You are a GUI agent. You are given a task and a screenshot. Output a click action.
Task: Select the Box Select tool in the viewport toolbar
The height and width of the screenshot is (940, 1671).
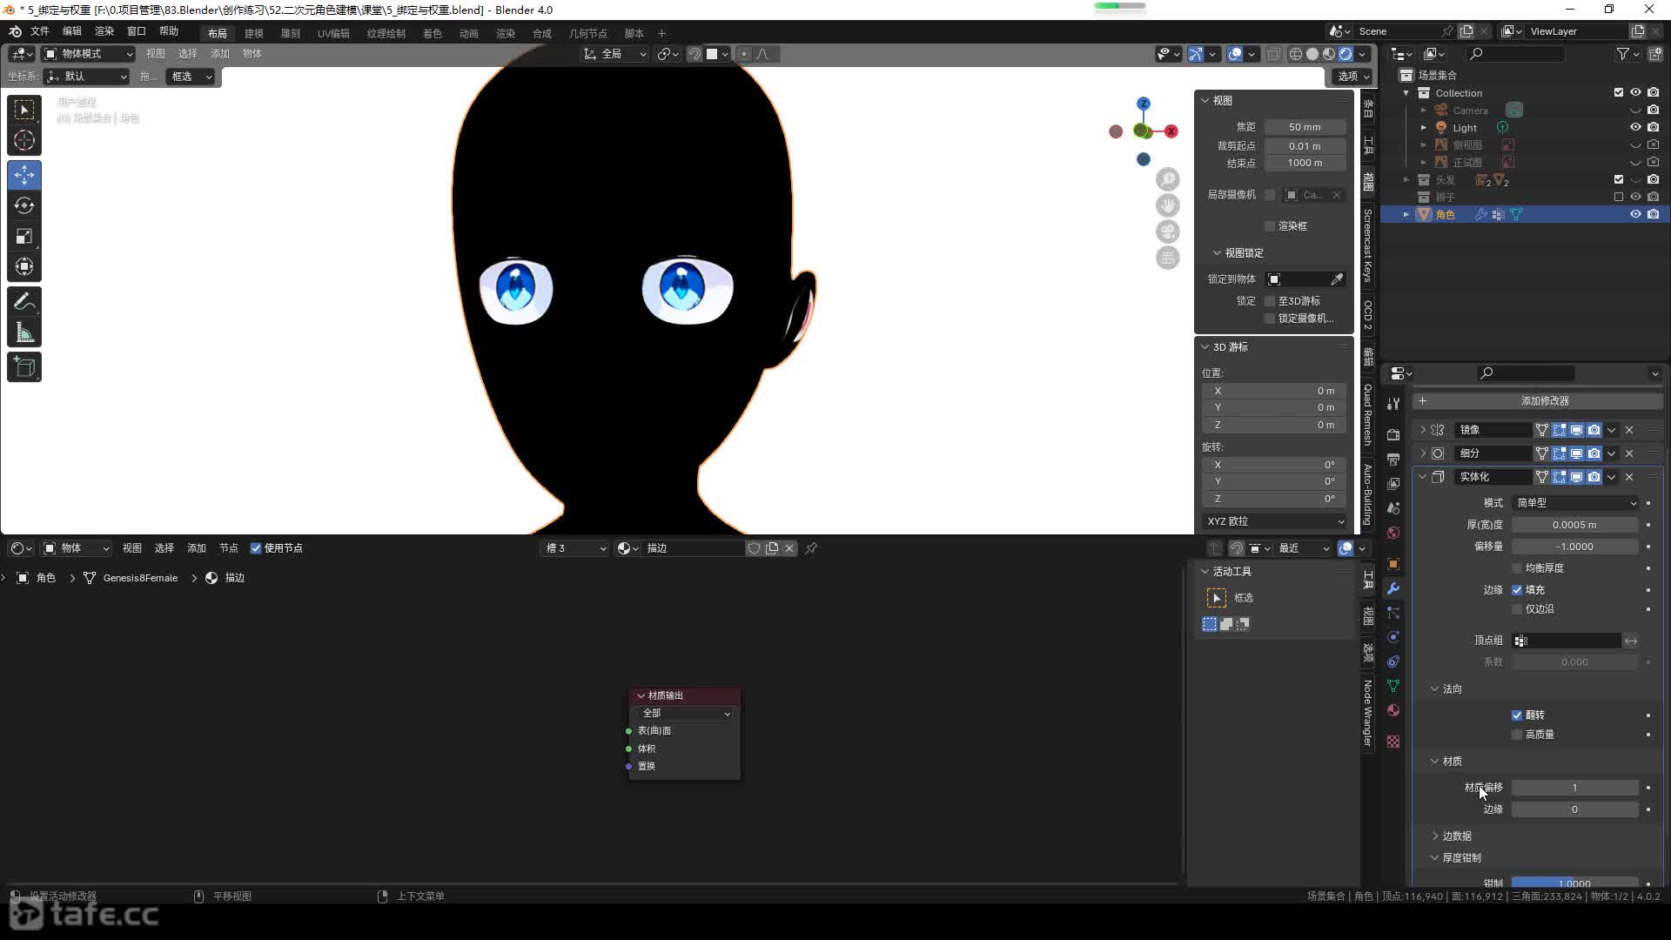point(24,110)
